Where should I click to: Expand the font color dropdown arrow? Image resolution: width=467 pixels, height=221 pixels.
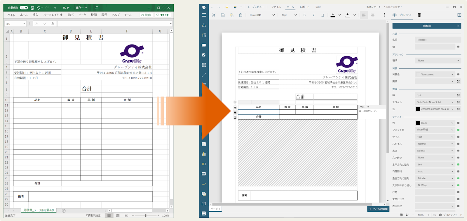point(339,15)
